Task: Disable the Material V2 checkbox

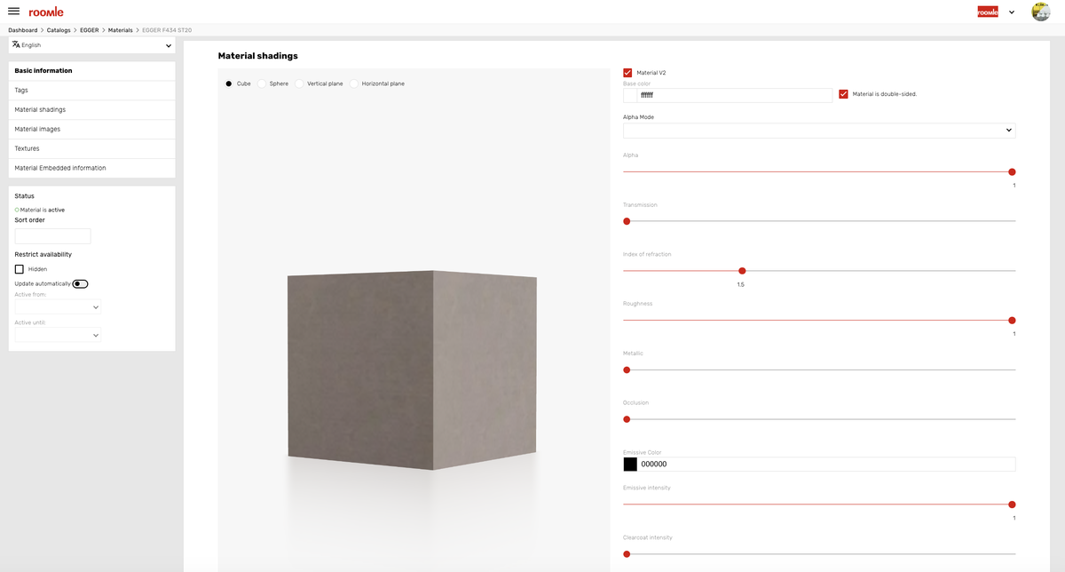Action: 627,72
